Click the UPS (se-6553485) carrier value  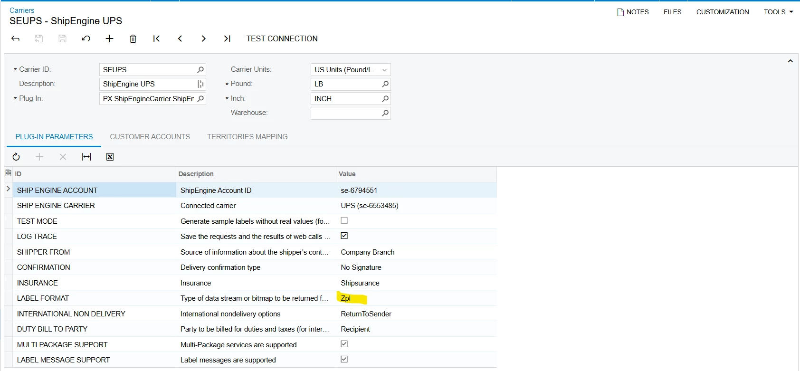point(370,206)
